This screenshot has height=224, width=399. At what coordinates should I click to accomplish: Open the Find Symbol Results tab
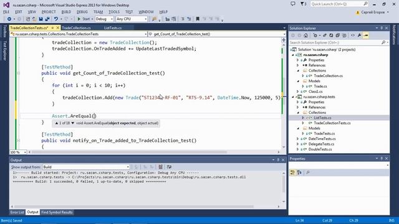[57, 212]
